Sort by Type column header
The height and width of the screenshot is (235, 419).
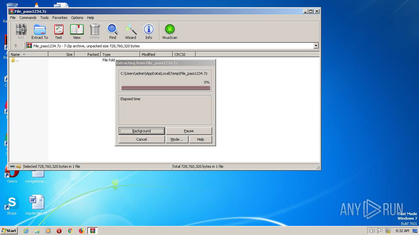click(120, 55)
